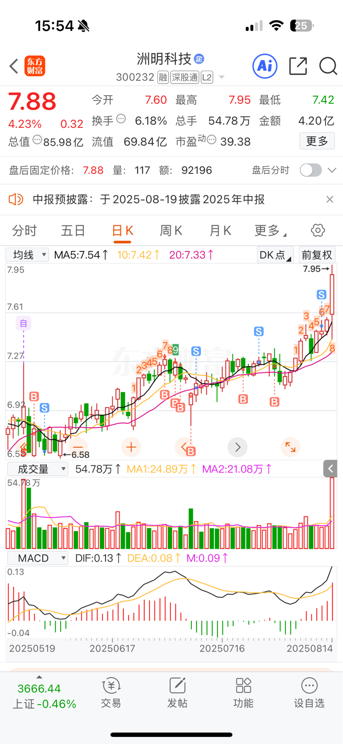The width and height of the screenshot is (343, 744).
Task: Open the 发帖 post button
Action: click(177, 693)
